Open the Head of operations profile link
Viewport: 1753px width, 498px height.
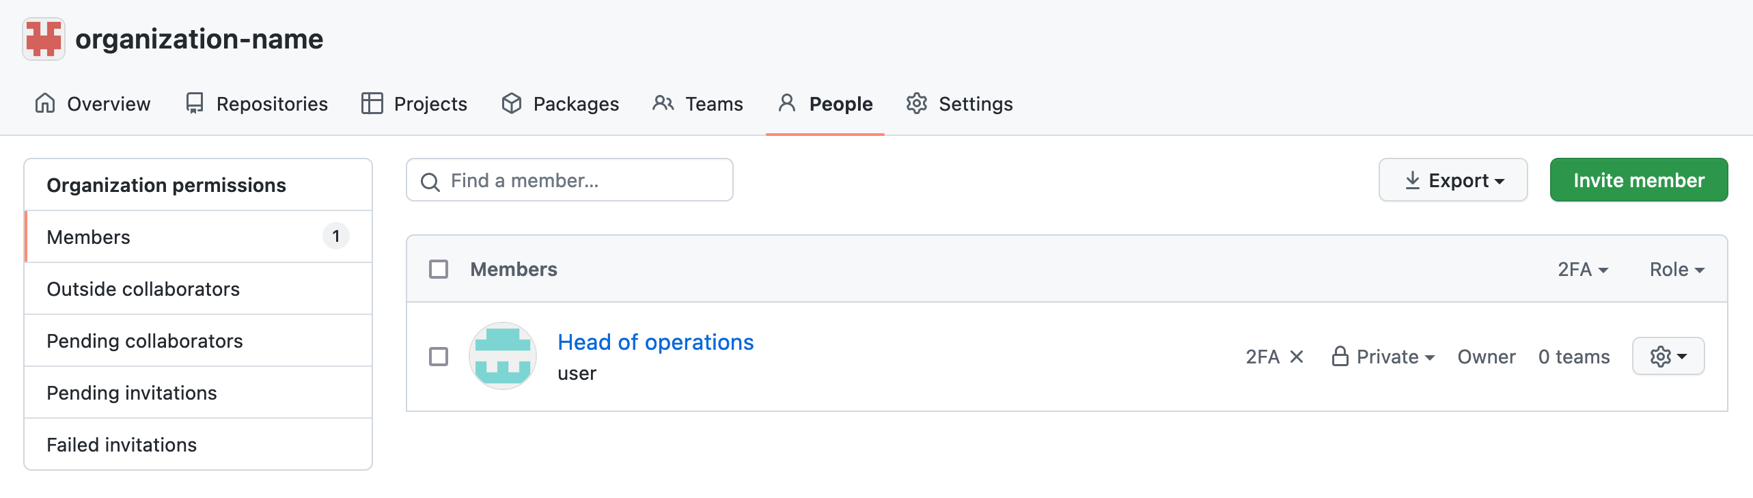point(655,342)
